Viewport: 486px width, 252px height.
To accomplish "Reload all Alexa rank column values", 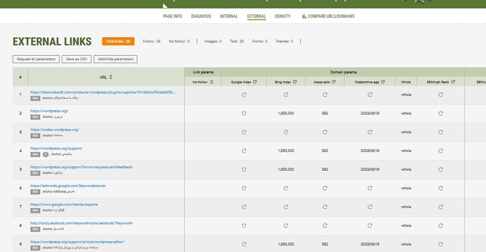I will point(334,82).
